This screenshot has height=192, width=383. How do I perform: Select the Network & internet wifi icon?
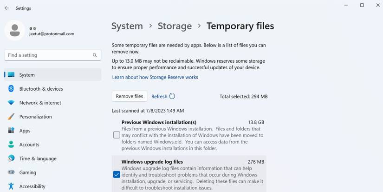(11, 103)
